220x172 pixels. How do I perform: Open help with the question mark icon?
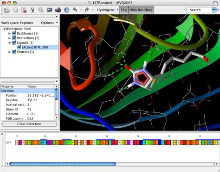(x=66, y=10)
